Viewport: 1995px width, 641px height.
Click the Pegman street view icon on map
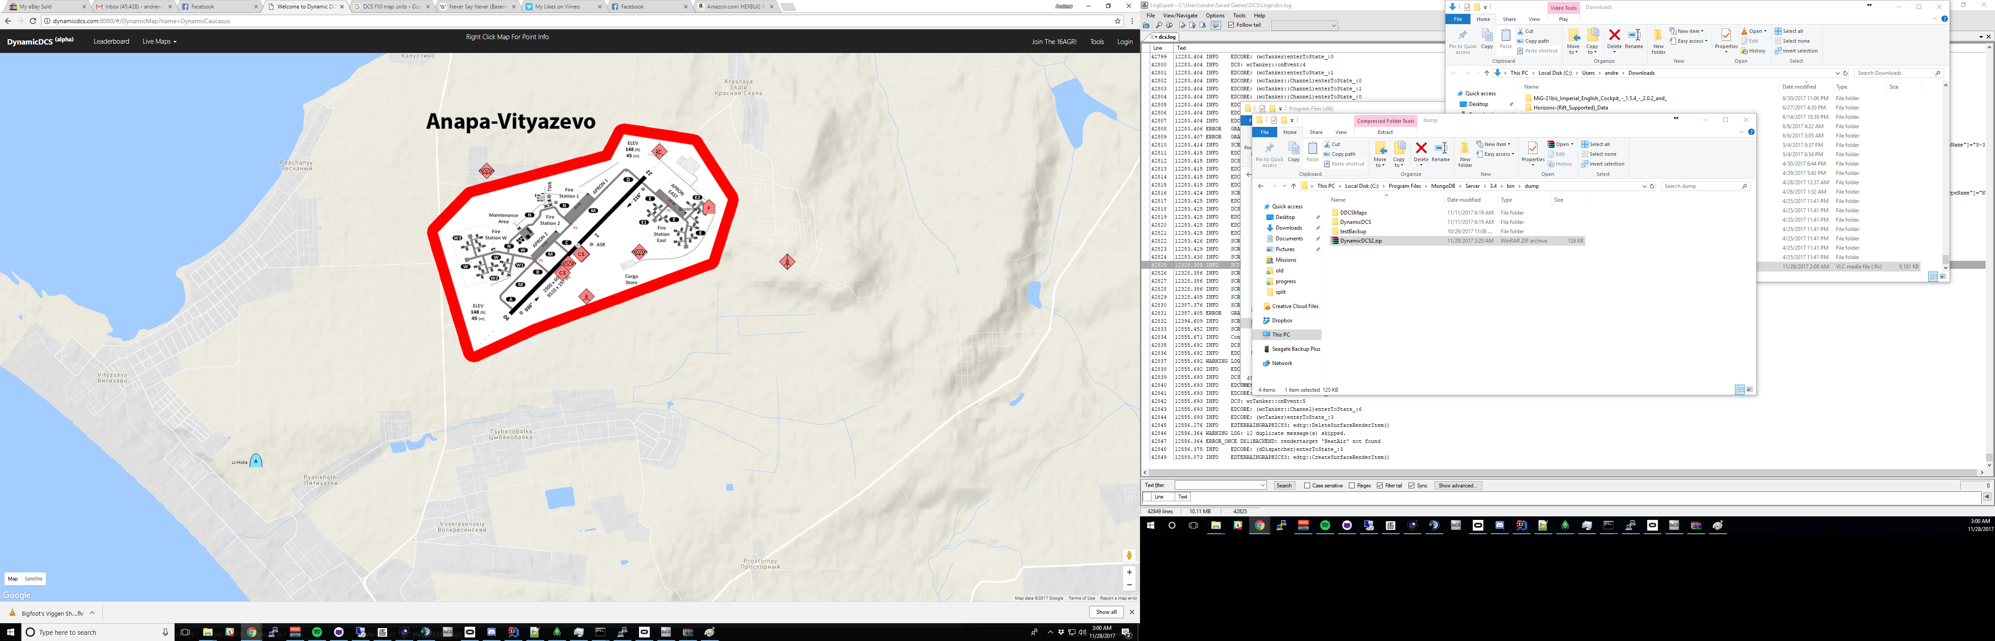click(1129, 555)
